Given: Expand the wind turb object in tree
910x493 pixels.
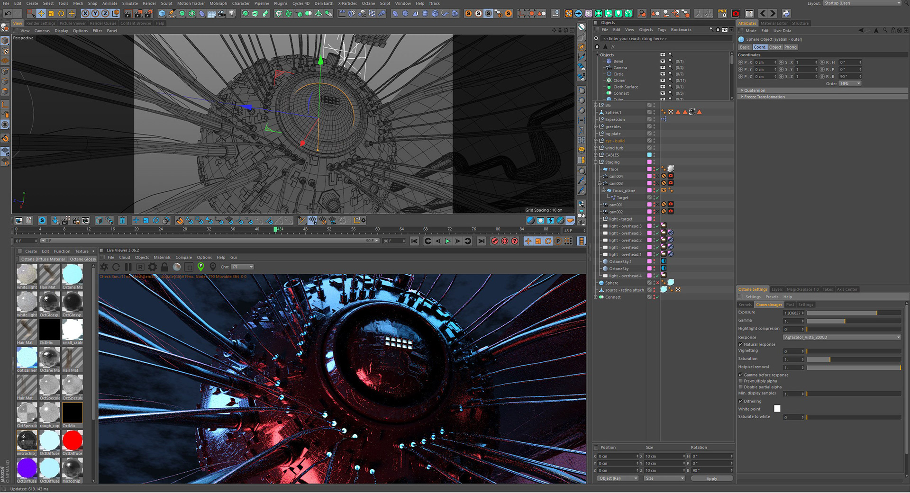Looking at the screenshot, I should [x=596, y=148].
